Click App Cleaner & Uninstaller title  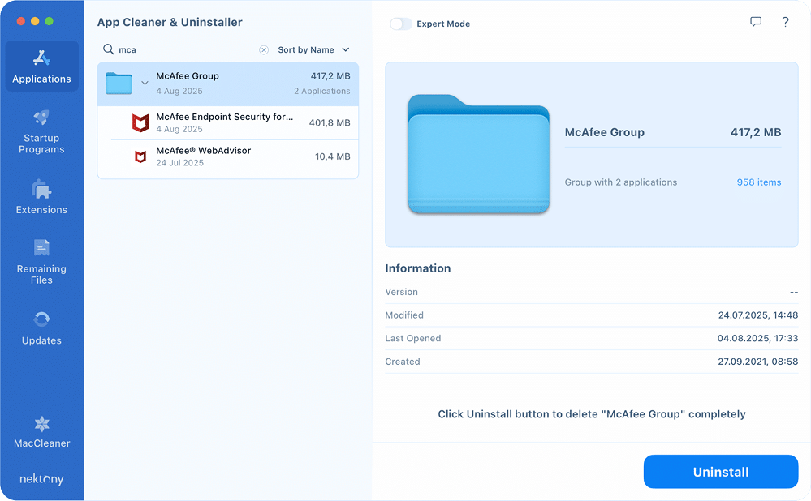tap(170, 22)
